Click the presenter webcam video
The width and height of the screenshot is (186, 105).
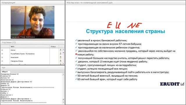point(33,22)
